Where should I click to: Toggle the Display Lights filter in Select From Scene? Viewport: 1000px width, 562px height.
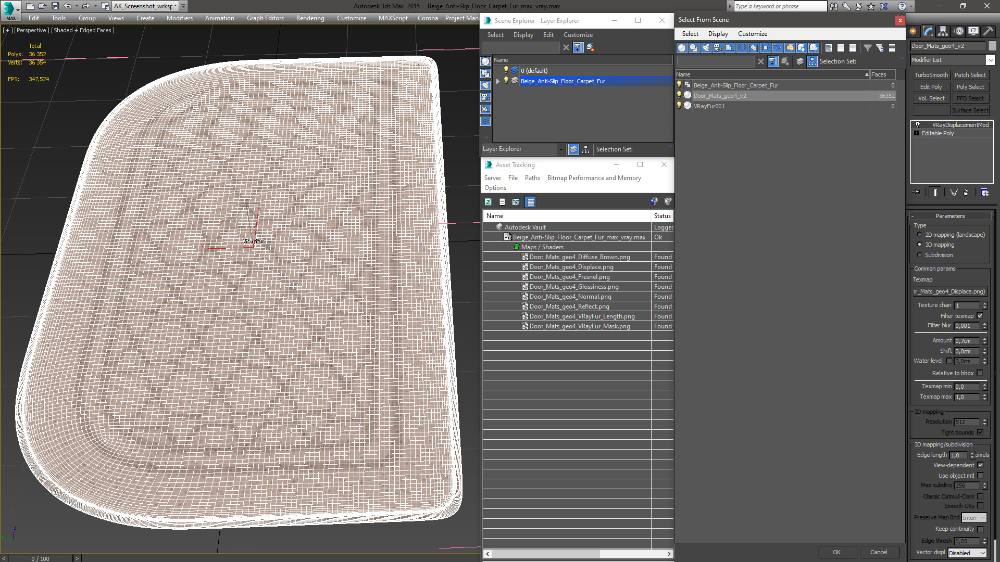[x=706, y=48]
